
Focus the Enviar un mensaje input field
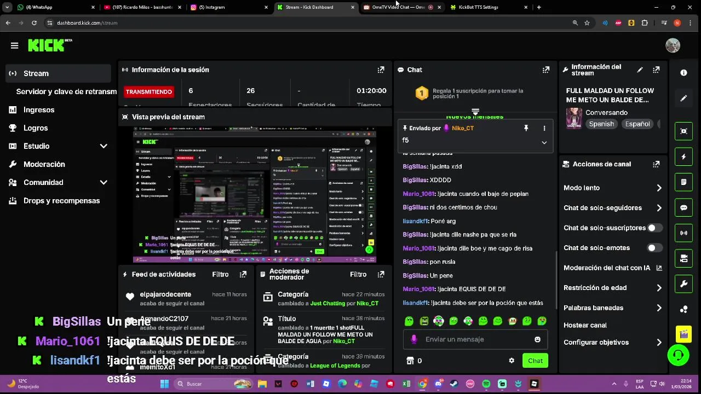click(x=475, y=339)
